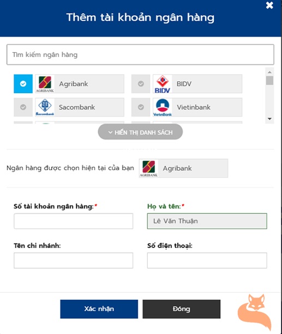The image size is (282, 334).
Task: Expand list with HIỂN THỊ DANH SÁCH
Action: click(x=140, y=132)
